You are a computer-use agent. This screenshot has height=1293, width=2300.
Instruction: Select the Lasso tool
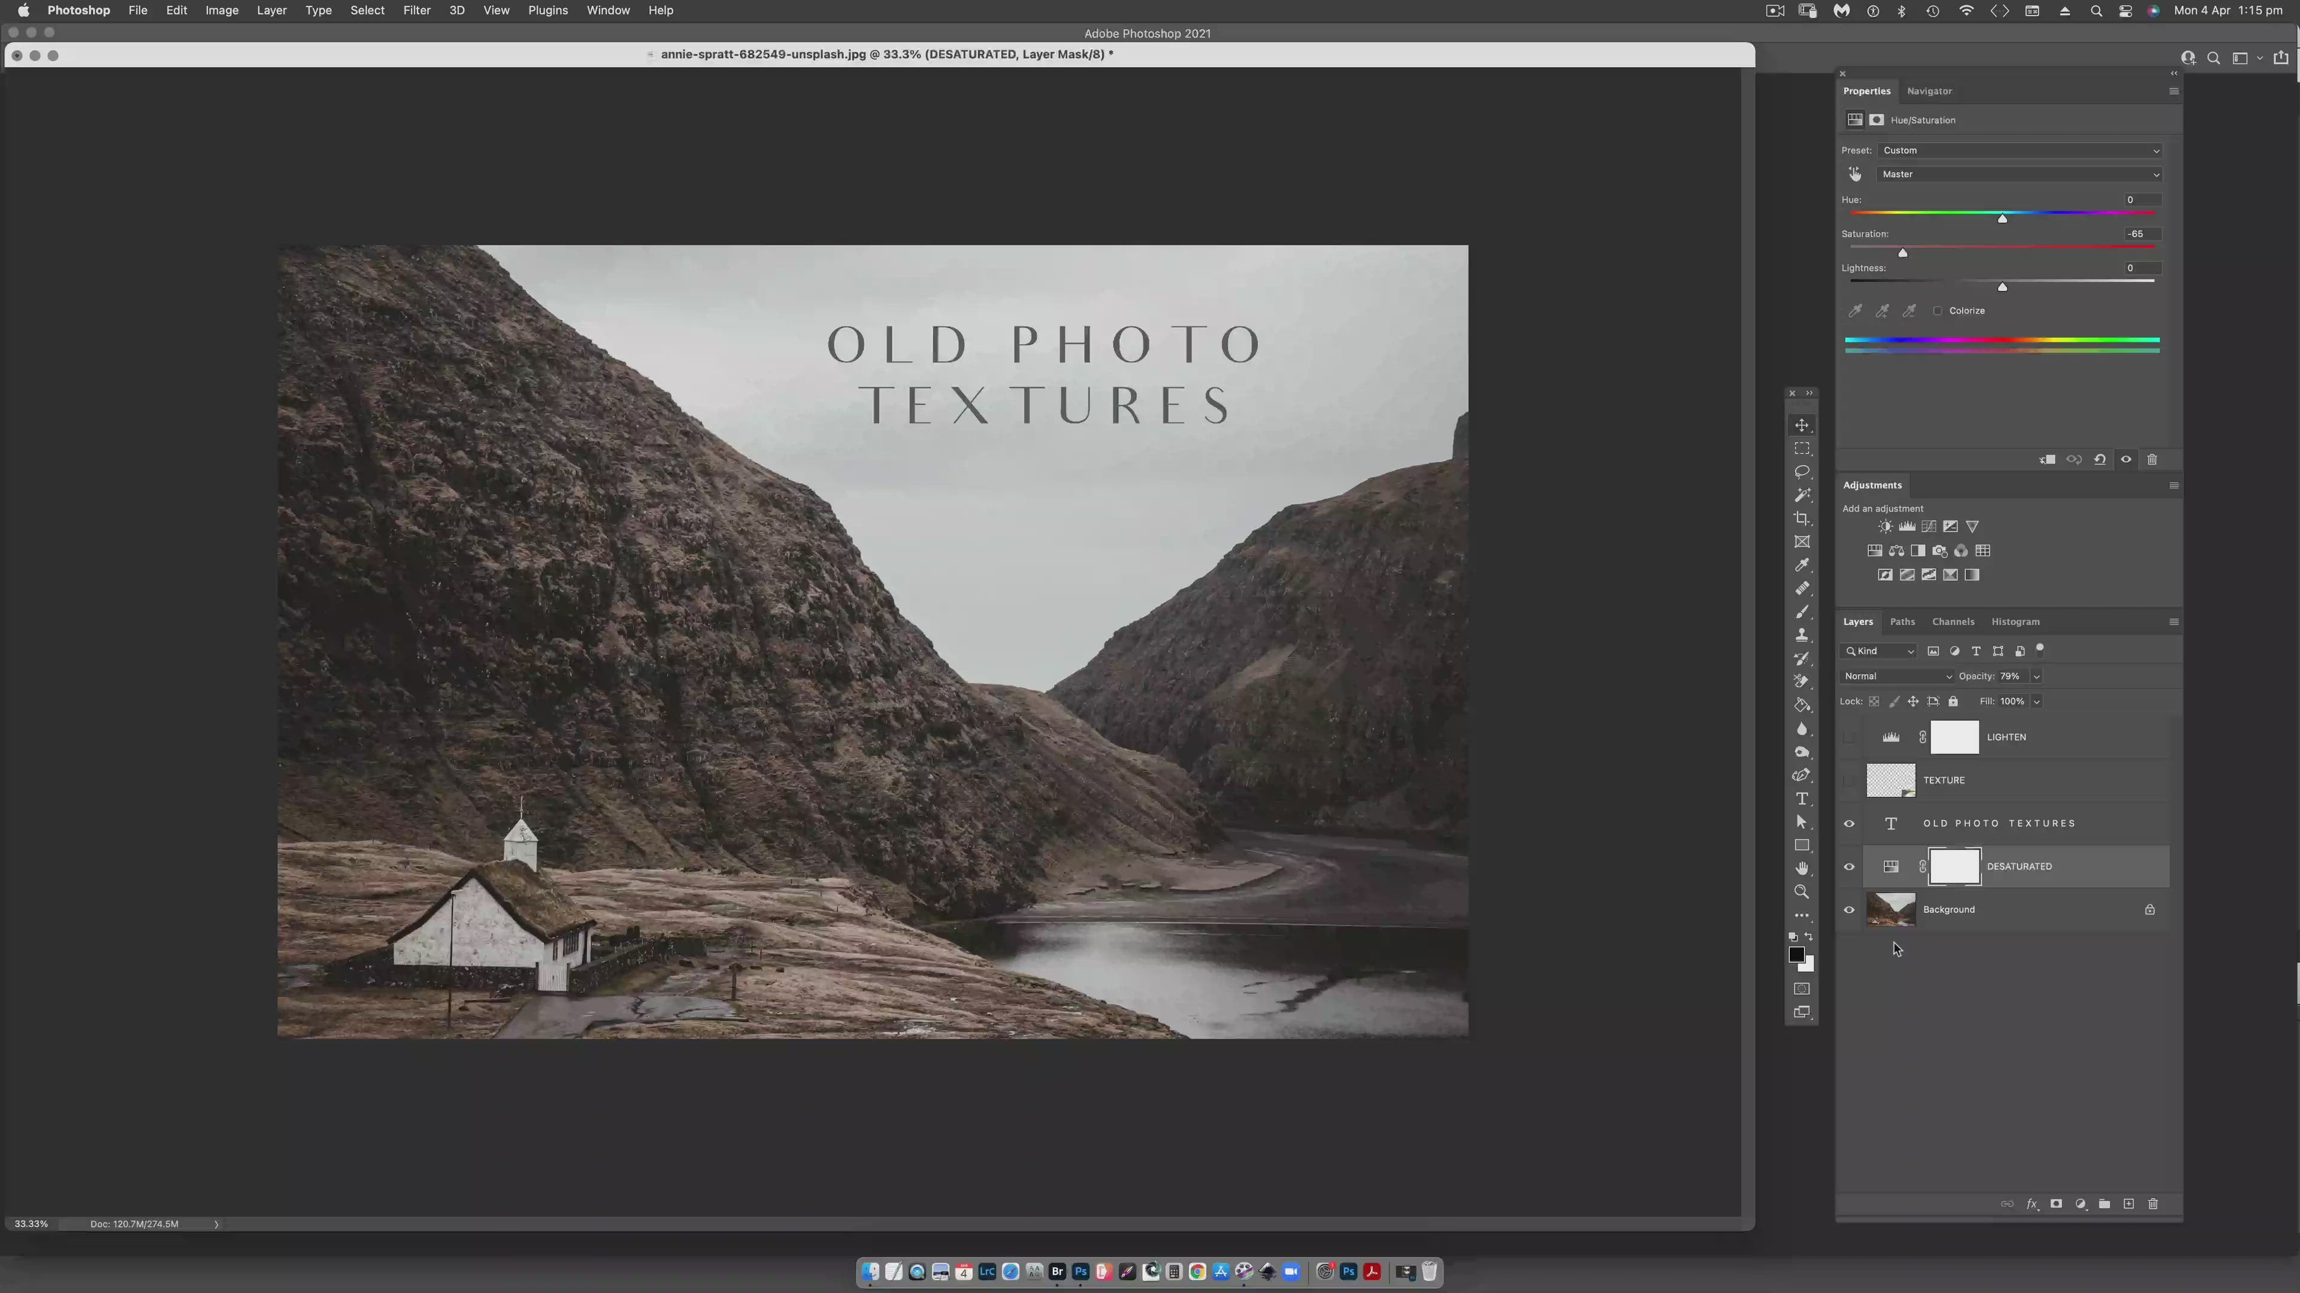coord(1802,471)
